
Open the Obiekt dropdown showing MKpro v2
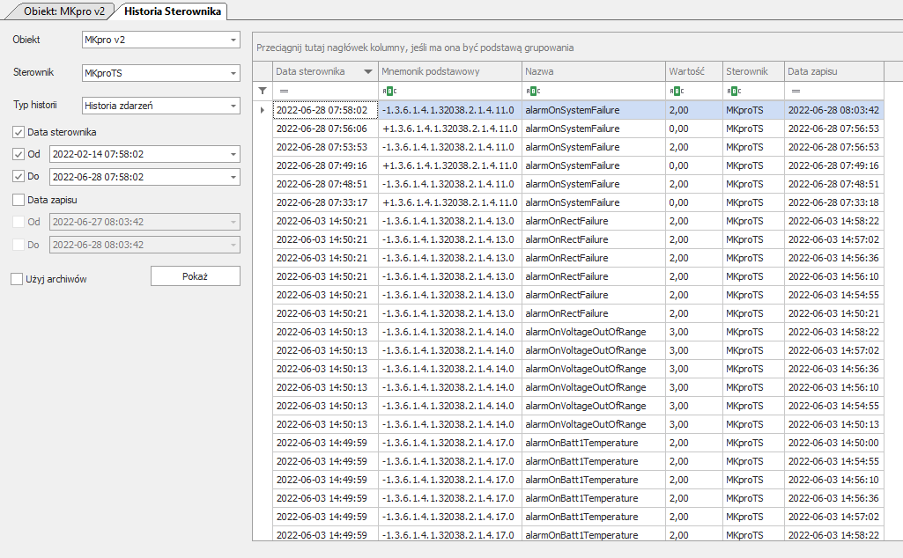point(233,40)
